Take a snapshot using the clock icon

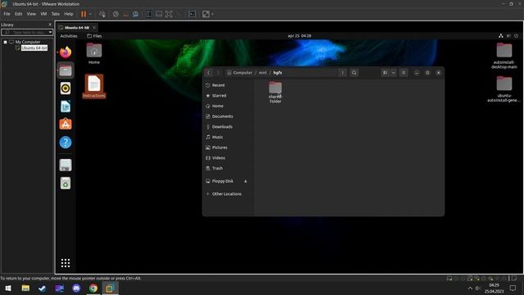(115, 14)
